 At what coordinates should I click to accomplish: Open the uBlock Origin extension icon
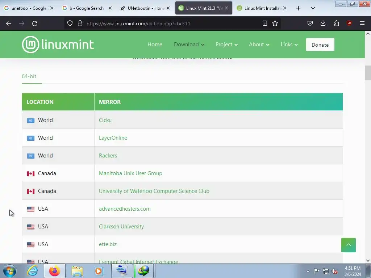pyautogui.click(x=349, y=23)
